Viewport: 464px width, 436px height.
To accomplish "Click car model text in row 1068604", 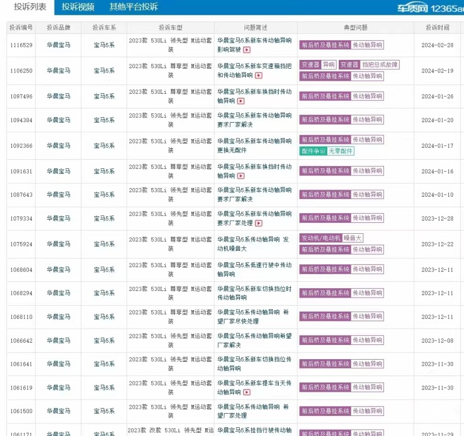I will pyautogui.click(x=170, y=270).
